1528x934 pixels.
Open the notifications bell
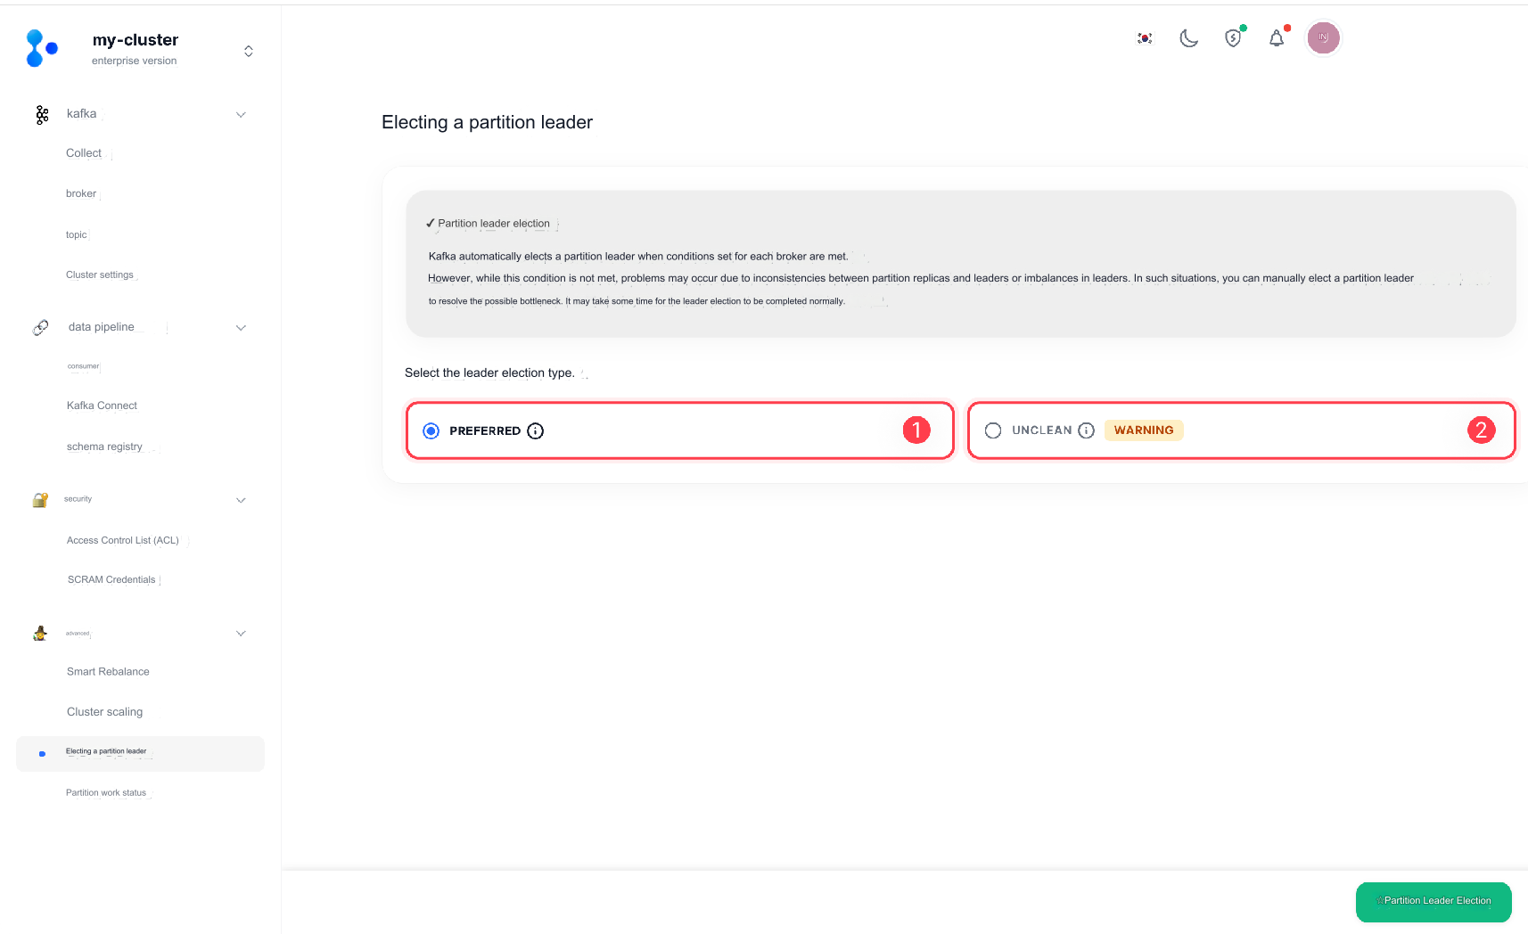tap(1277, 38)
